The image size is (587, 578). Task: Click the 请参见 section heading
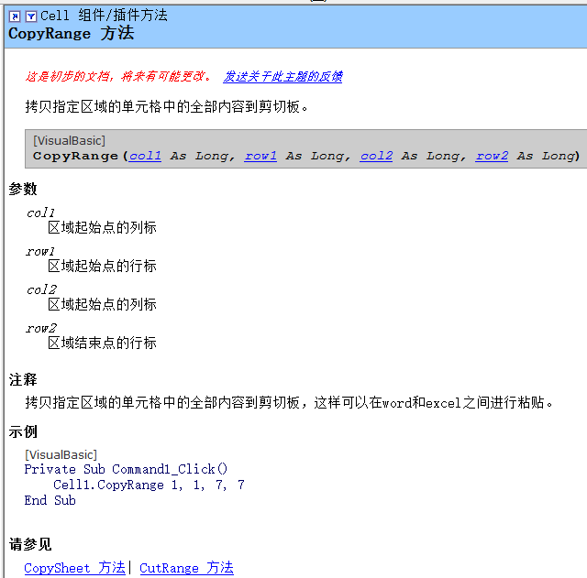click(30, 544)
